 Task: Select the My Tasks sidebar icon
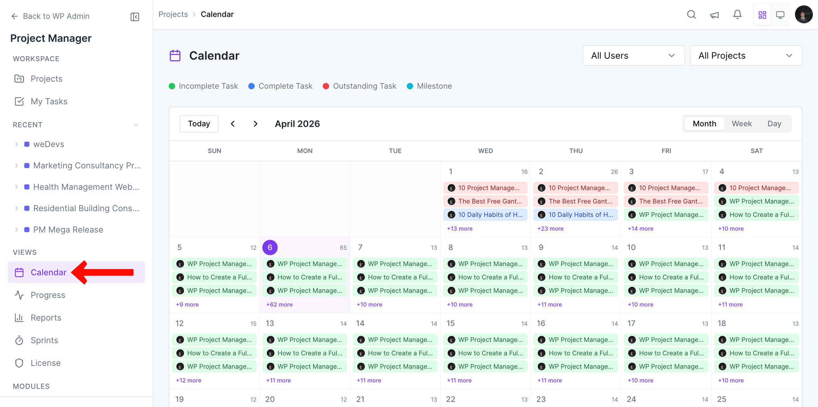click(19, 101)
